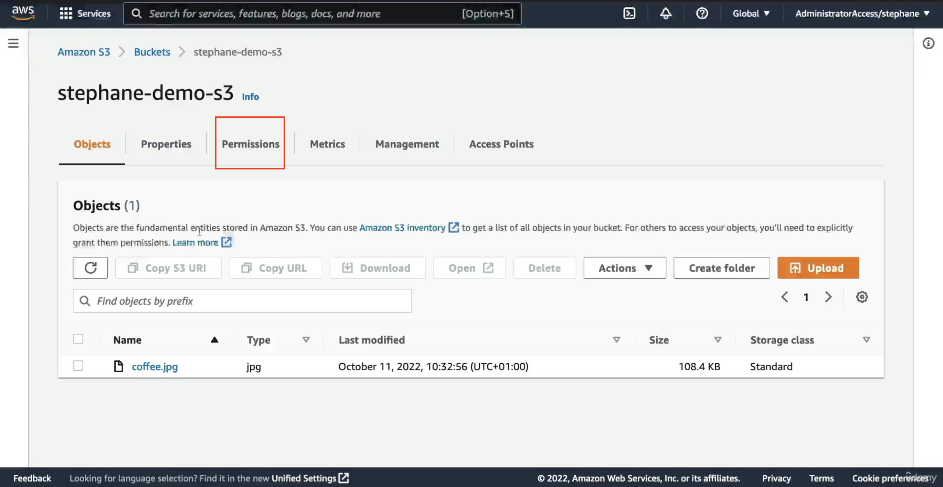This screenshot has width=943, height=487.
Task: Open the Management tab
Action: click(x=407, y=144)
